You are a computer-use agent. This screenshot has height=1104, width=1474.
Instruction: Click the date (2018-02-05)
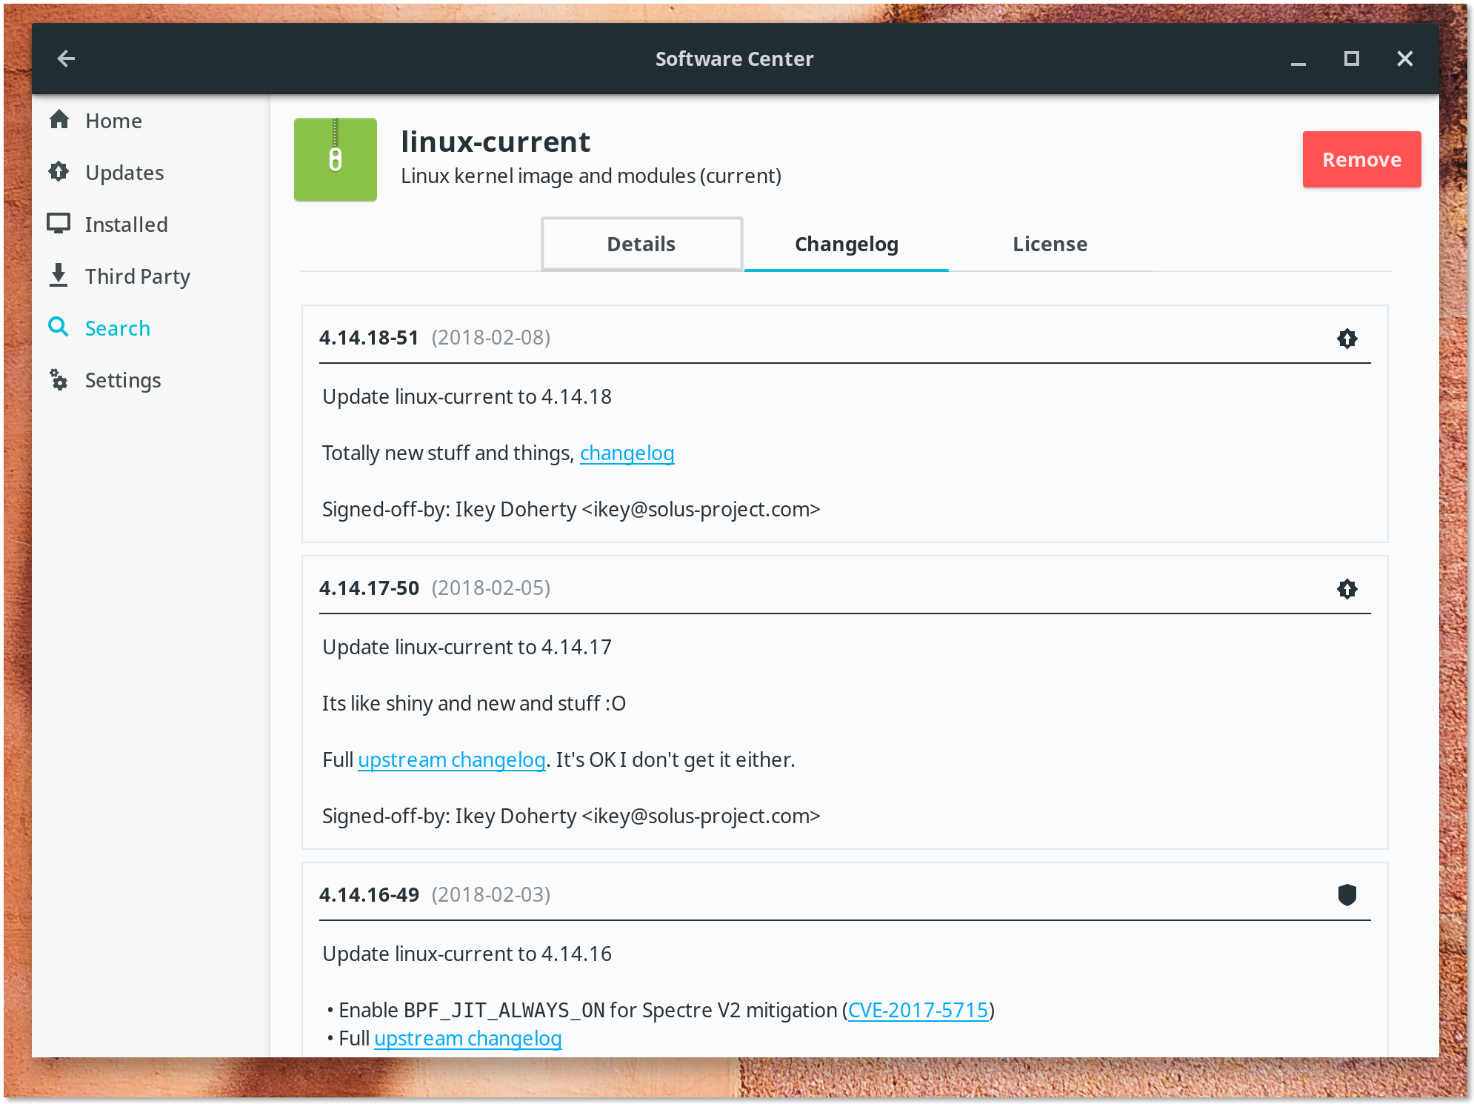point(491,588)
